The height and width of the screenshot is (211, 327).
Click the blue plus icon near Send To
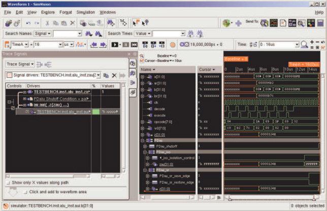click(238, 23)
